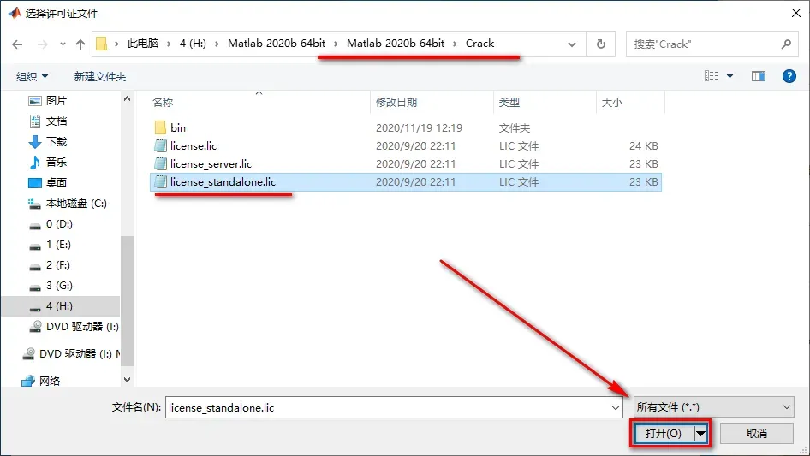Open drive 3 (G:) in the sidebar

[59, 286]
